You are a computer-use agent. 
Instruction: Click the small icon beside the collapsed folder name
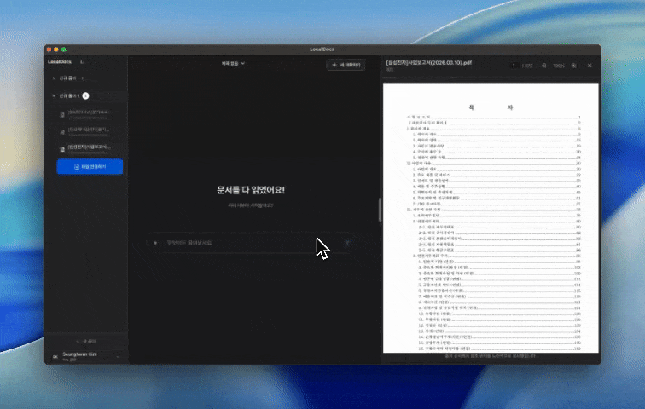point(82,78)
